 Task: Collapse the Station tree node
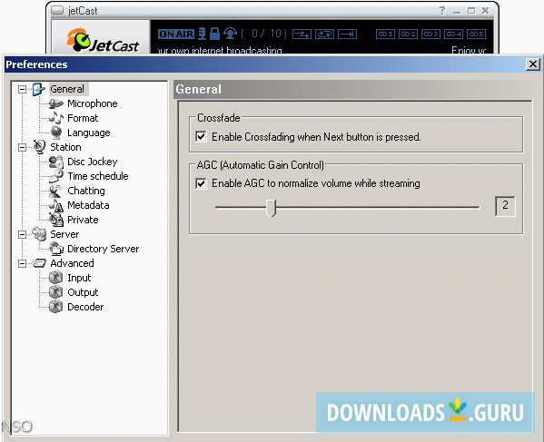tap(22, 147)
